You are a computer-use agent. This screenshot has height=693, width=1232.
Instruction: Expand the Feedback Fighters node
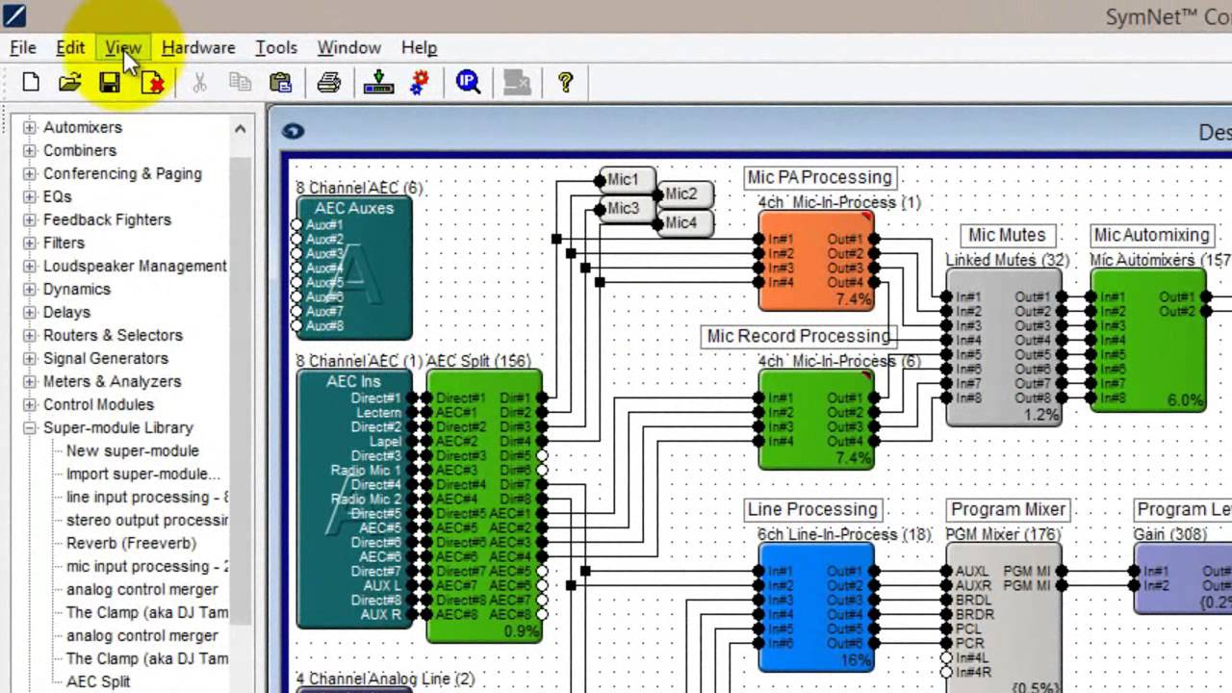pyautogui.click(x=30, y=219)
